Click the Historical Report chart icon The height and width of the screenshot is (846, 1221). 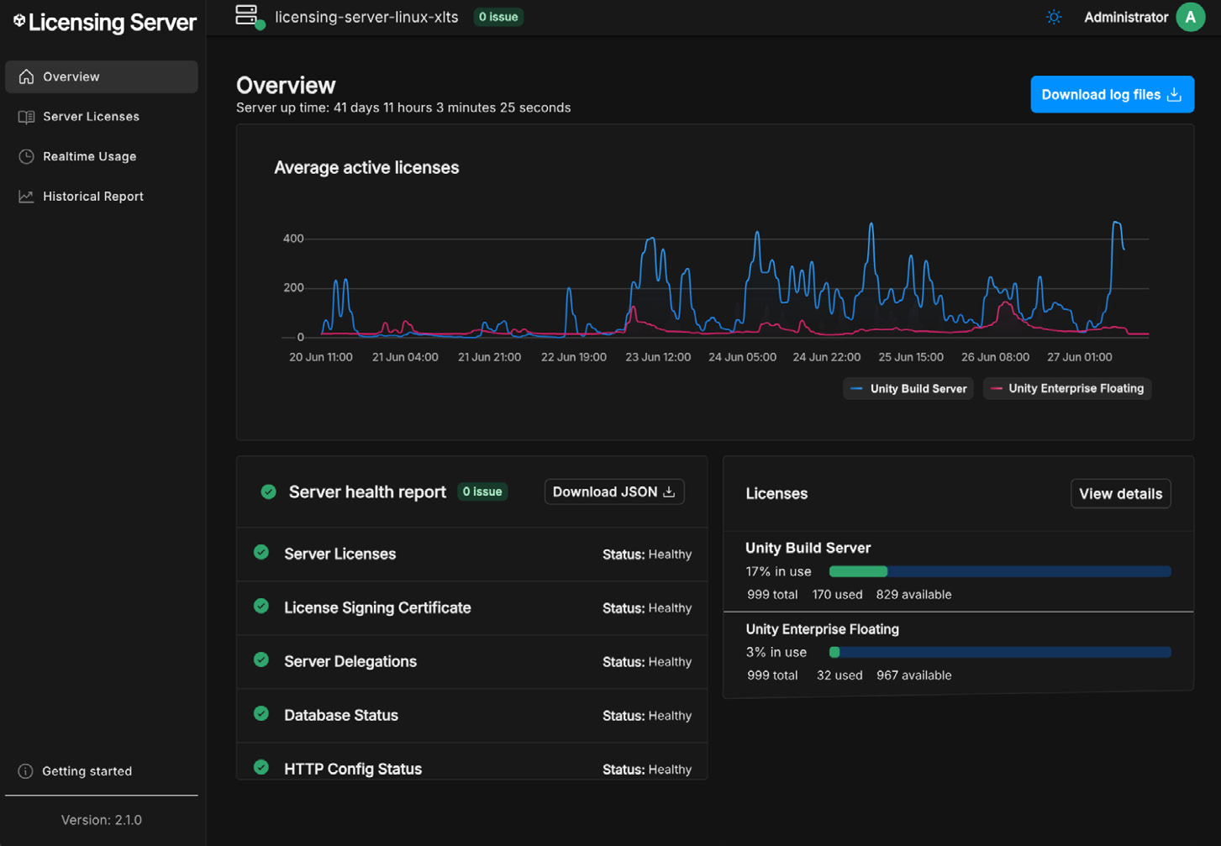[x=26, y=197]
